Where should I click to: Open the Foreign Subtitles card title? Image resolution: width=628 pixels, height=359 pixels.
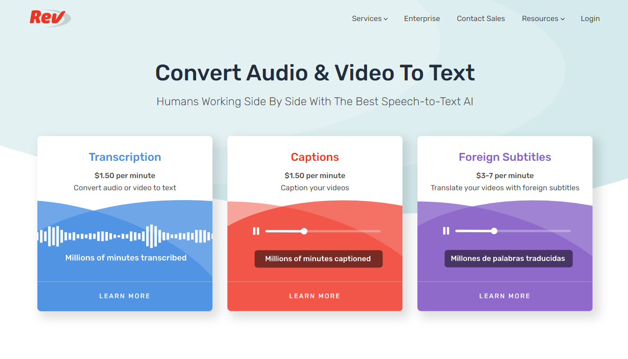[x=505, y=157]
